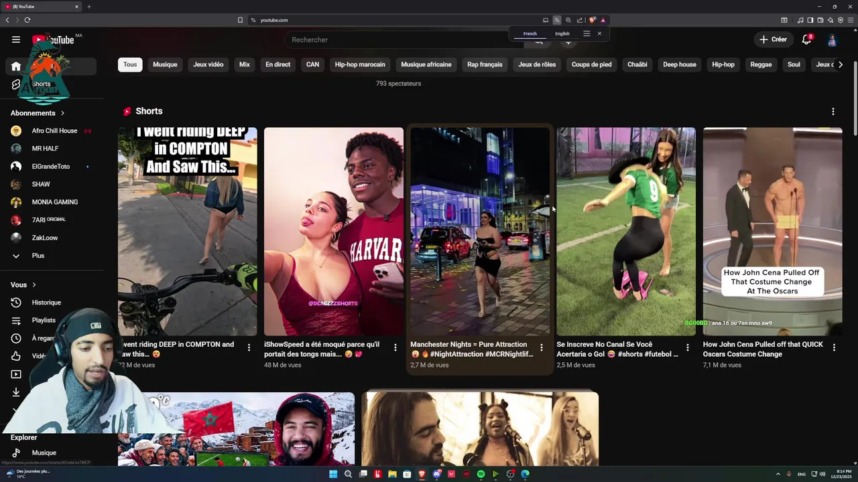858x482 pixels.
Task: Click the zoom magnifier icon in address bar
Action: click(x=568, y=20)
